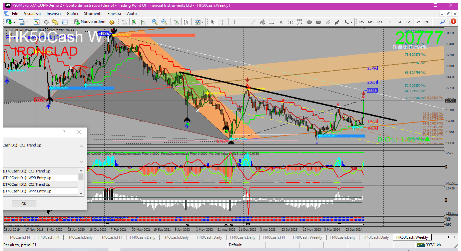The image size is (461, 251).
Task: Switch timeframe to M15
Action: click(371, 22)
